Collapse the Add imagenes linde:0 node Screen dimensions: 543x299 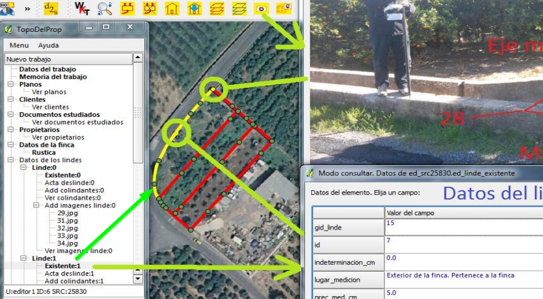point(36,205)
